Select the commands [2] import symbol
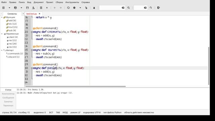This screenshot has height=121, width=215. [x=15, y=53]
